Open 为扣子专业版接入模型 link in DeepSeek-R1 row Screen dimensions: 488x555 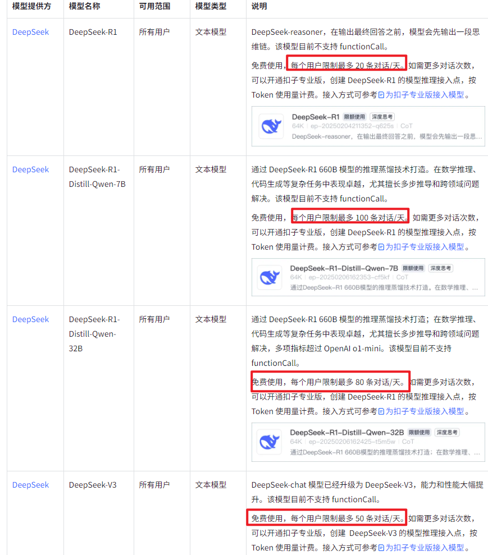click(425, 95)
